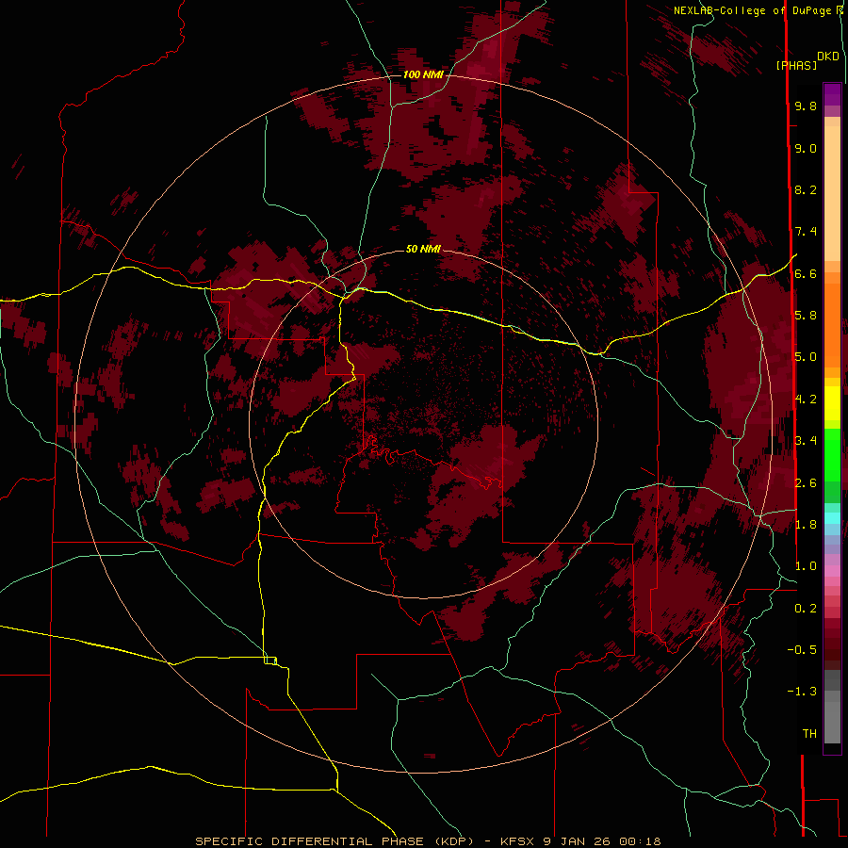Click the 3.4 value on the color scale
The image size is (848, 848).
(x=806, y=440)
